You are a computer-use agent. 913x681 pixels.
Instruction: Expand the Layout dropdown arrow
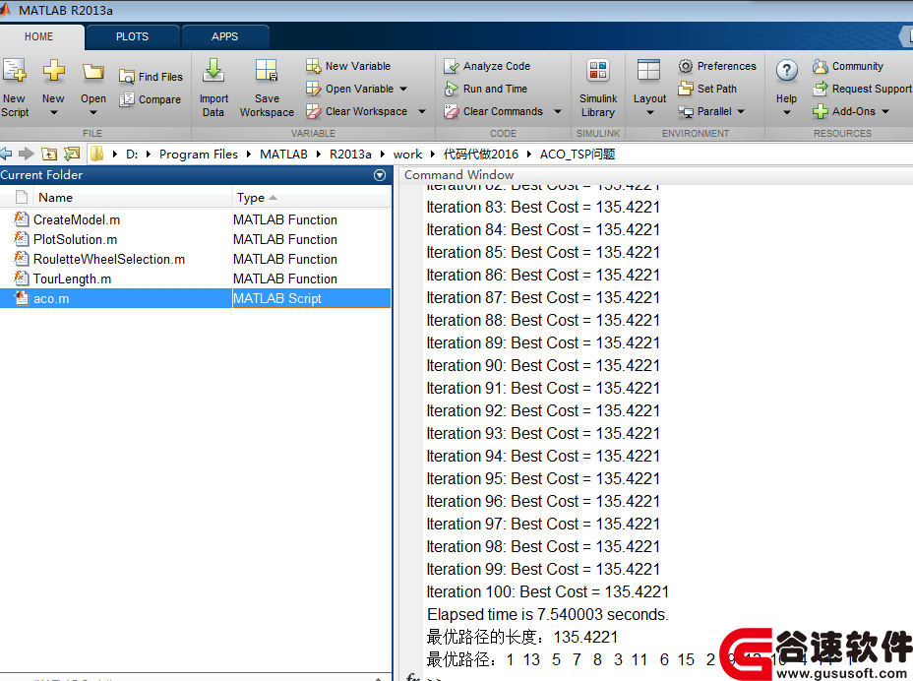click(x=649, y=112)
